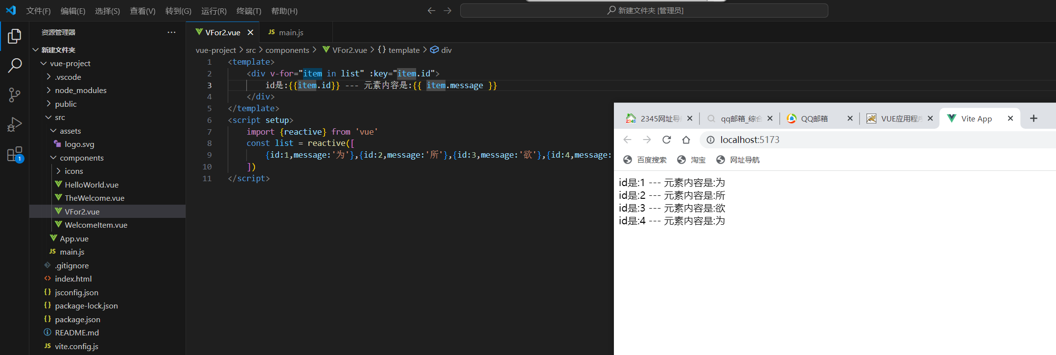Open logo.svg in the file tree
The image size is (1056, 355).
(x=79, y=144)
